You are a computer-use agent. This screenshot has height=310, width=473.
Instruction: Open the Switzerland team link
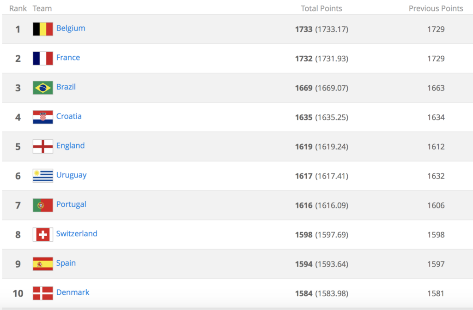coord(77,233)
